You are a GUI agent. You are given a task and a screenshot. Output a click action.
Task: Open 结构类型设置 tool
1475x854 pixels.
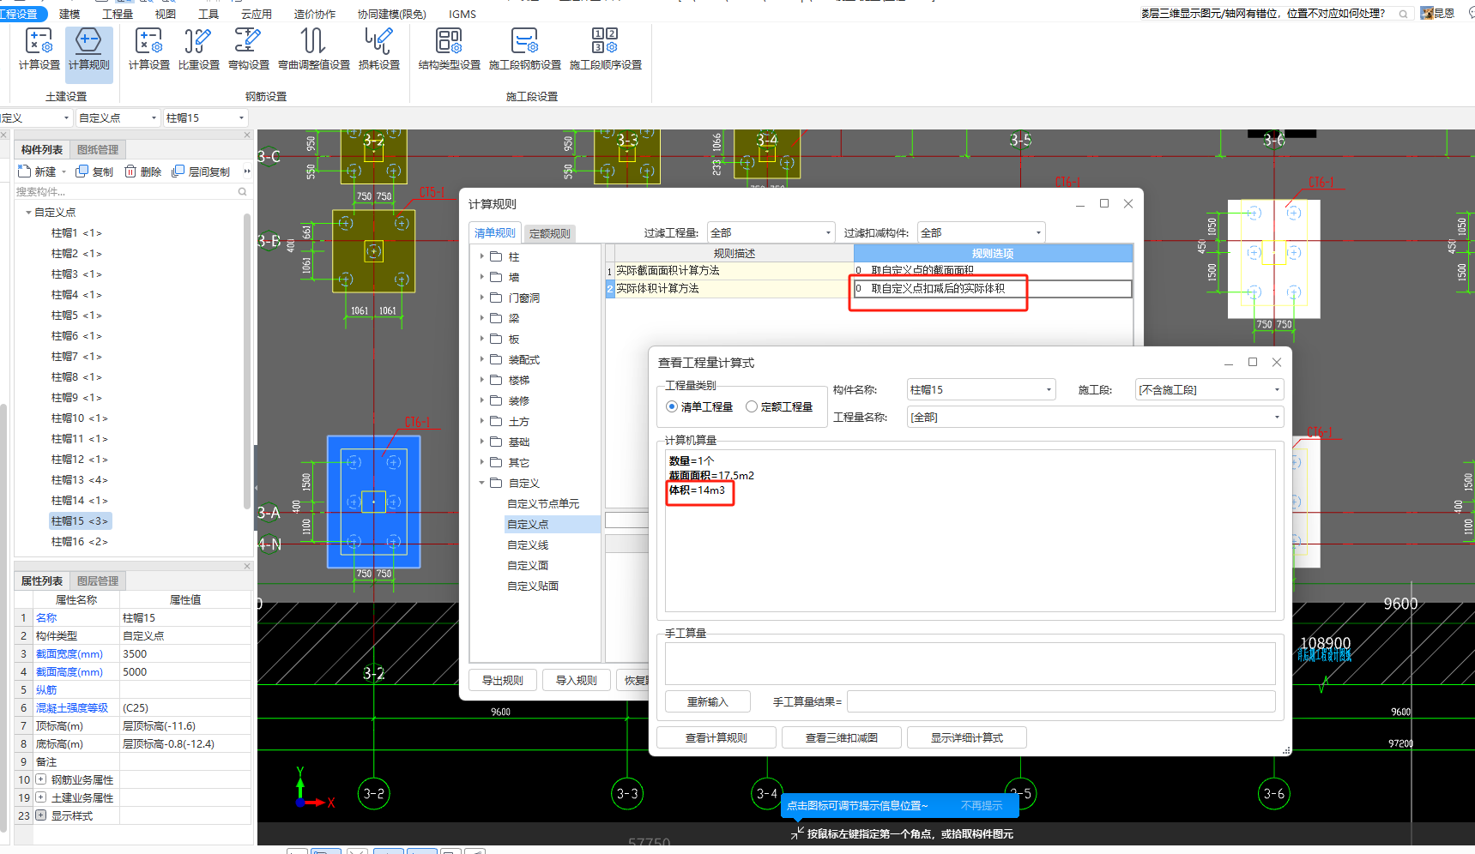point(449,49)
